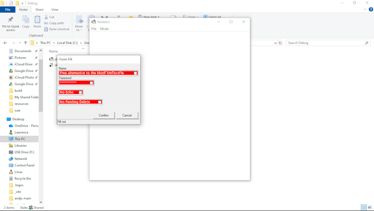Image resolution: width=374 pixels, height=211 pixels.
Task: Collapse the ribbon with the chevron
Action: point(365,9)
